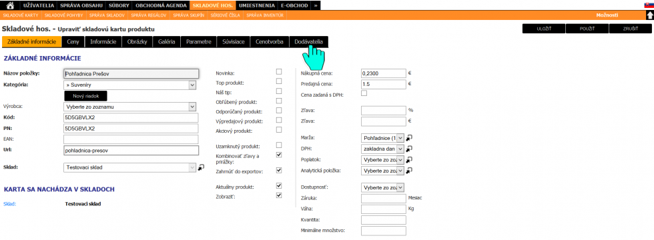Viewport: 654px width, 240px height.
Task: Focus the EAN input field
Action: [131, 139]
